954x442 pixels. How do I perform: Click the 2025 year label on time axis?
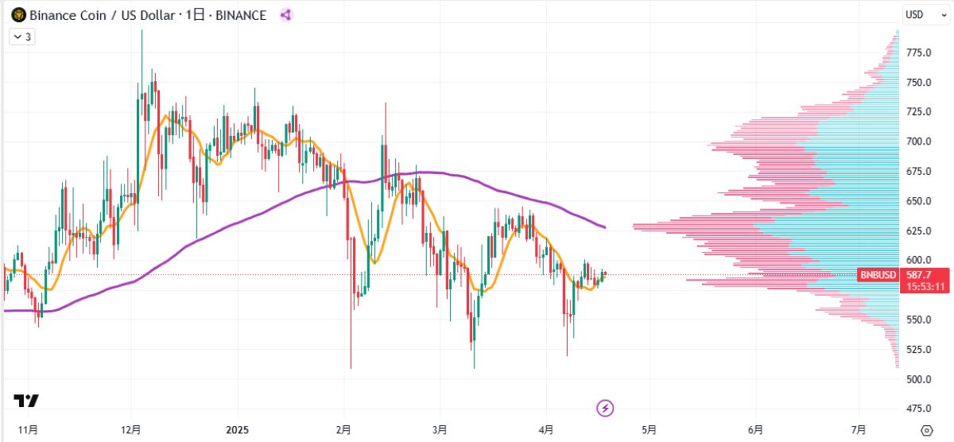[x=237, y=429]
